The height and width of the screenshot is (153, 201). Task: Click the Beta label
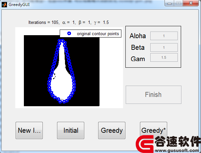[x=138, y=47]
